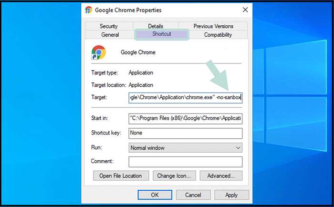Click the Cancel button
The image size is (334, 207).
point(193,195)
